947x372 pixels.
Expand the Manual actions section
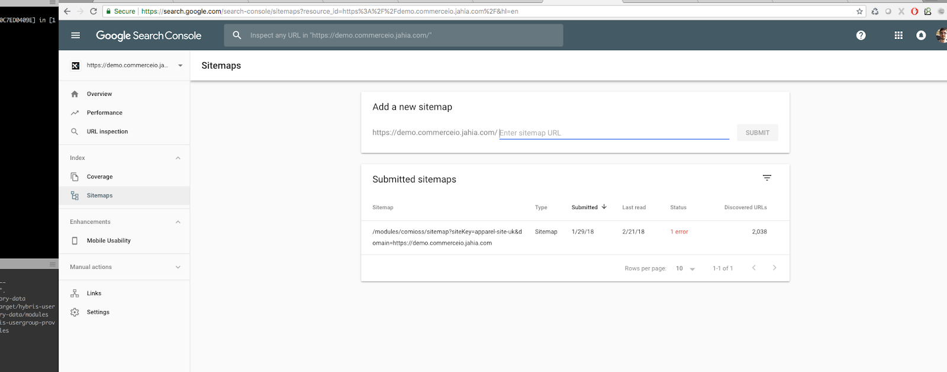point(178,267)
